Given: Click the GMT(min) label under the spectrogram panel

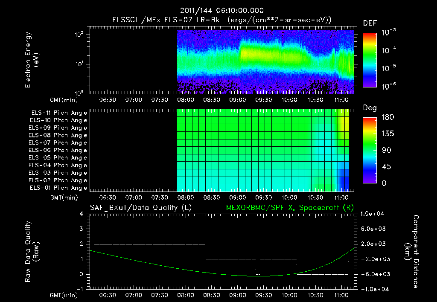Looking at the screenshot, I should [x=64, y=100].
